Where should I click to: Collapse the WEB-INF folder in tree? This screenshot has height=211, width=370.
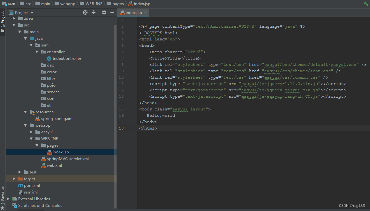click(31, 139)
